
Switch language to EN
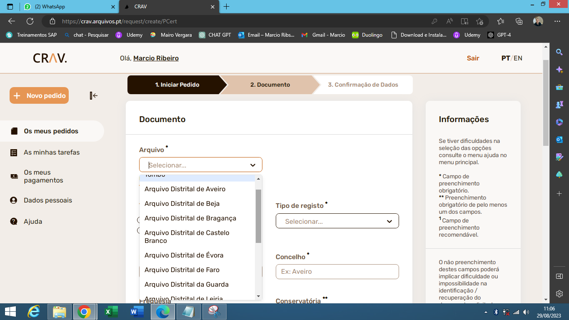(x=518, y=58)
